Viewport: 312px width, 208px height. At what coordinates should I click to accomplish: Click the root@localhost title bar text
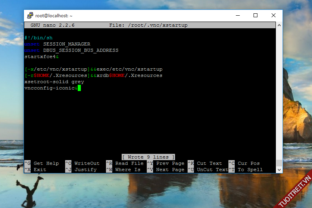[x=54, y=16]
